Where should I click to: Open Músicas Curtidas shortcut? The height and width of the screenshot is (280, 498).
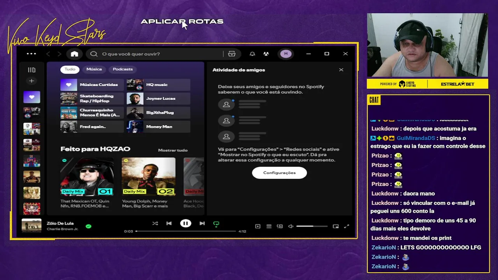click(92, 84)
